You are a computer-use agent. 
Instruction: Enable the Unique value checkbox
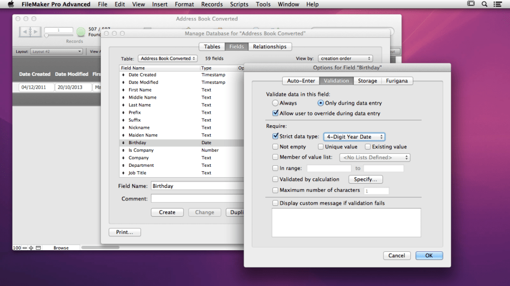pyautogui.click(x=321, y=147)
